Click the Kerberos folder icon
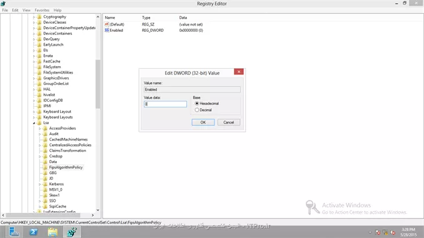 coord(45,184)
